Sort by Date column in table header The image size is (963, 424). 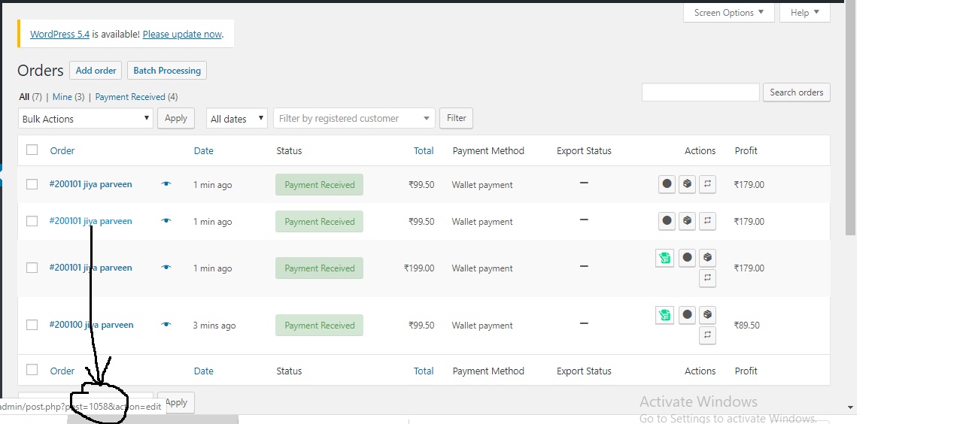click(204, 150)
